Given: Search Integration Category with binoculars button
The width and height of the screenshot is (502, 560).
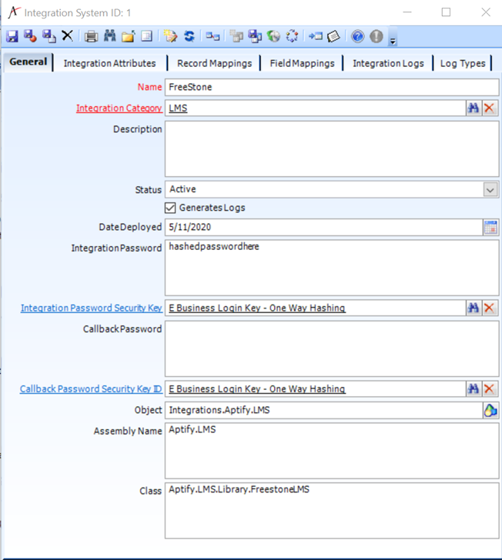Looking at the screenshot, I should pyautogui.click(x=474, y=108).
